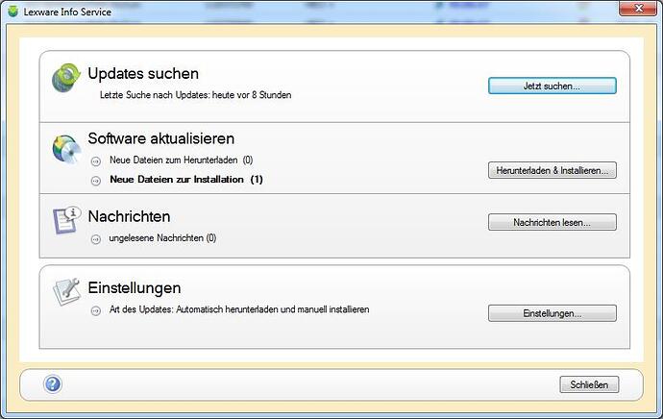Open help via the question mark icon
The height and width of the screenshot is (419, 663).
tap(53, 384)
